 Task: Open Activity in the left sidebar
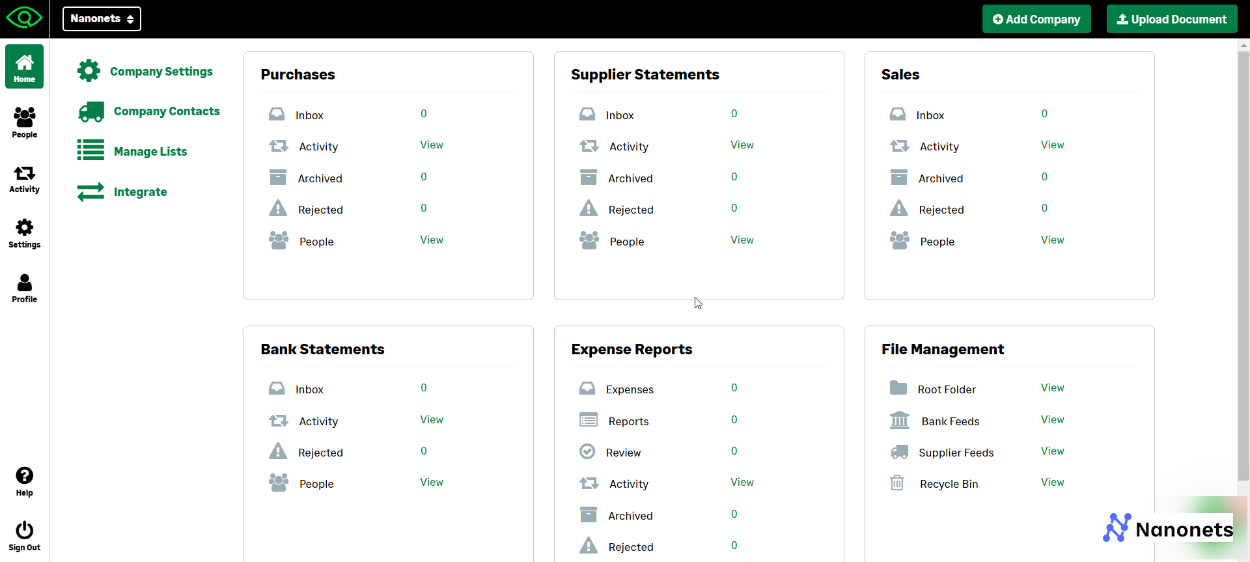tap(24, 178)
